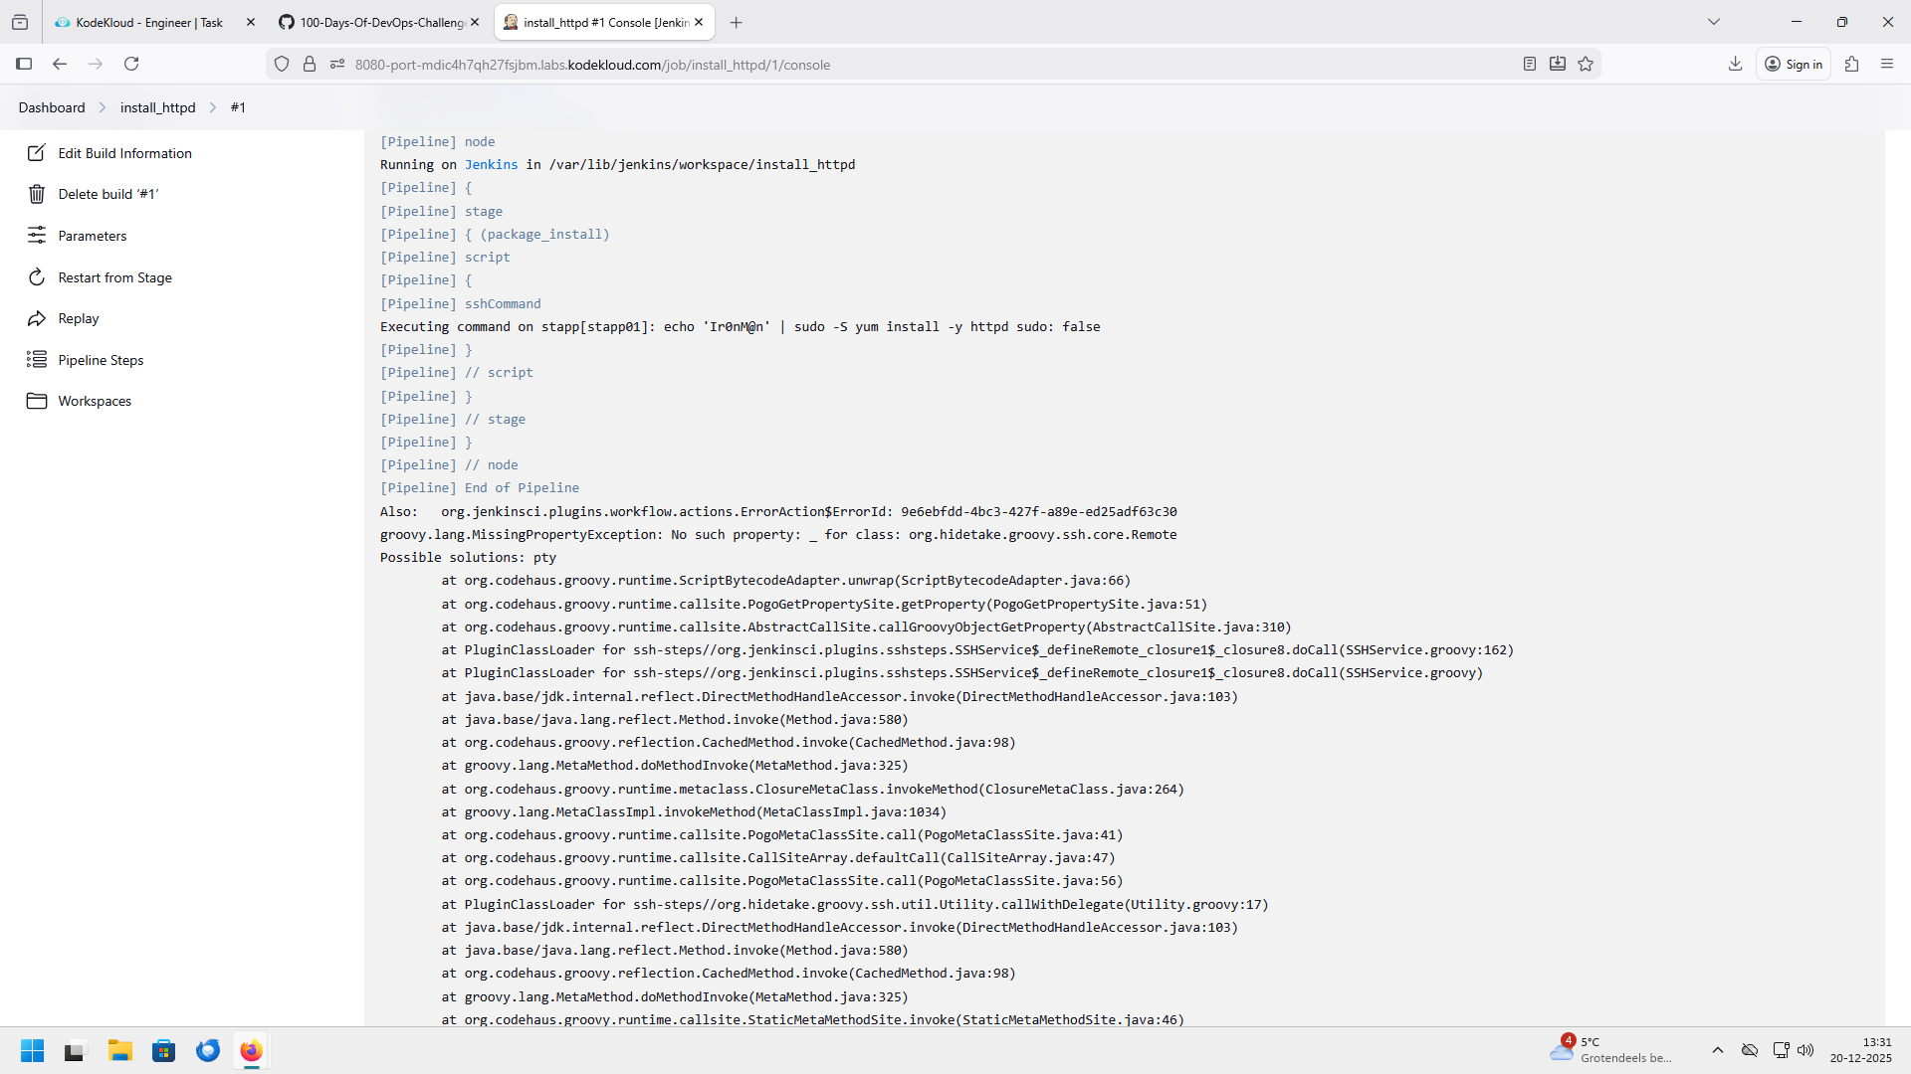Image resolution: width=1911 pixels, height=1074 pixels.
Task: Open Parameters from the sidebar
Action: 92,236
